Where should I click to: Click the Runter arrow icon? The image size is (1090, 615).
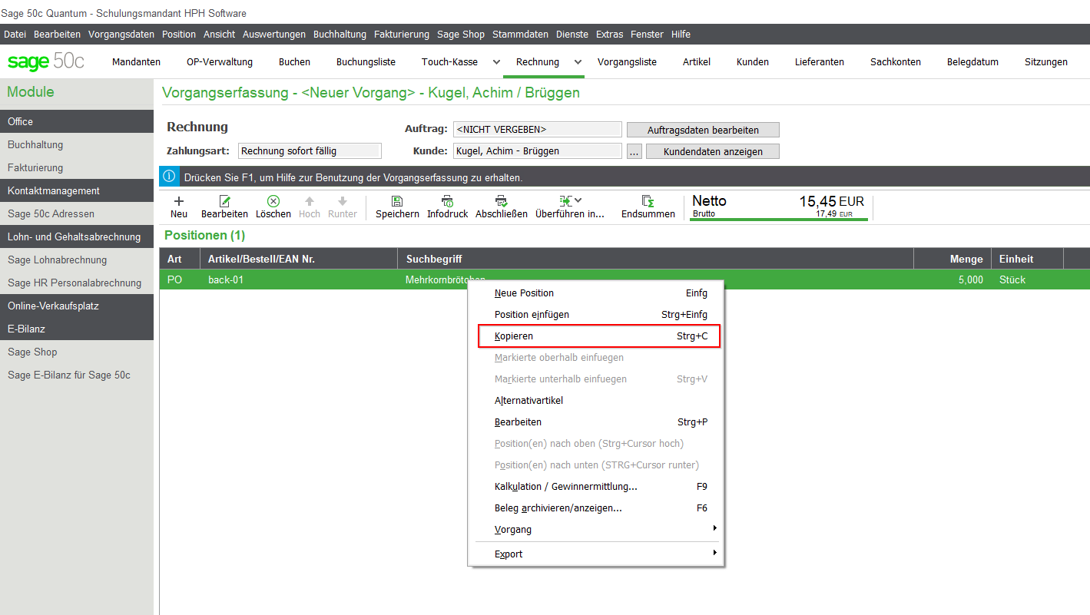[343, 201]
